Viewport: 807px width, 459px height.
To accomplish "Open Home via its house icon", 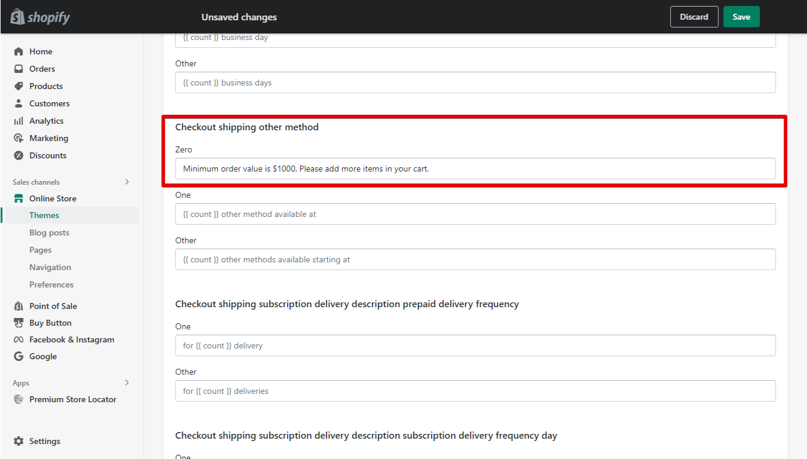I will pos(19,51).
